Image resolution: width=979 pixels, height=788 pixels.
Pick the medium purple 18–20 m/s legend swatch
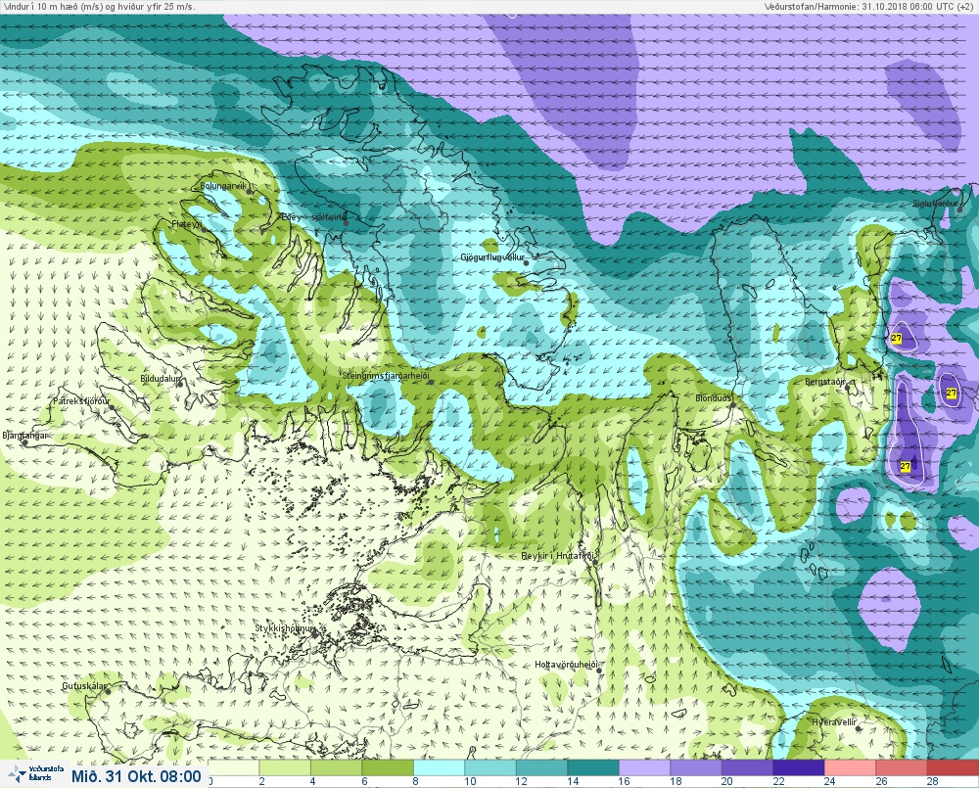[x=696, y=767]
